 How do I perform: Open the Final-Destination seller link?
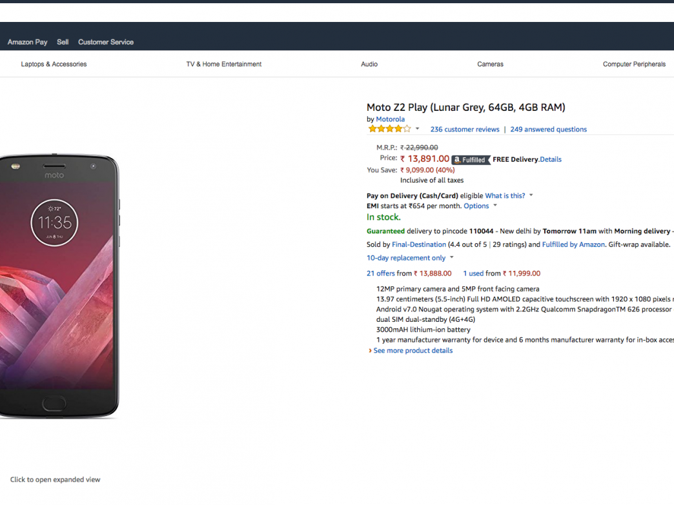419,245
